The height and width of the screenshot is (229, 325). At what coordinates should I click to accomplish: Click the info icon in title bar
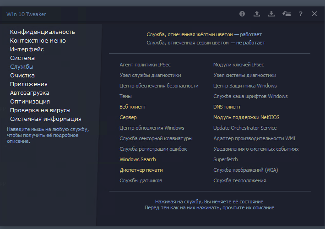242,14
